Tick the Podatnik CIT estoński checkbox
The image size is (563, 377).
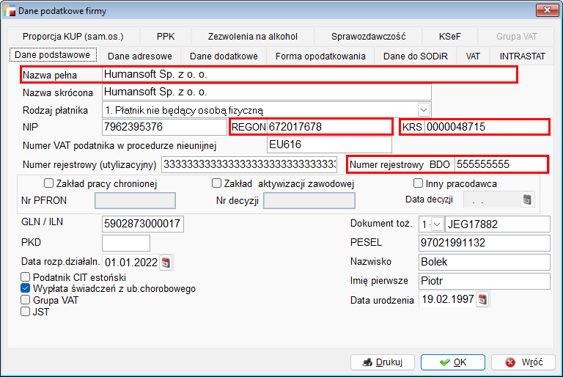pos(26,278)
